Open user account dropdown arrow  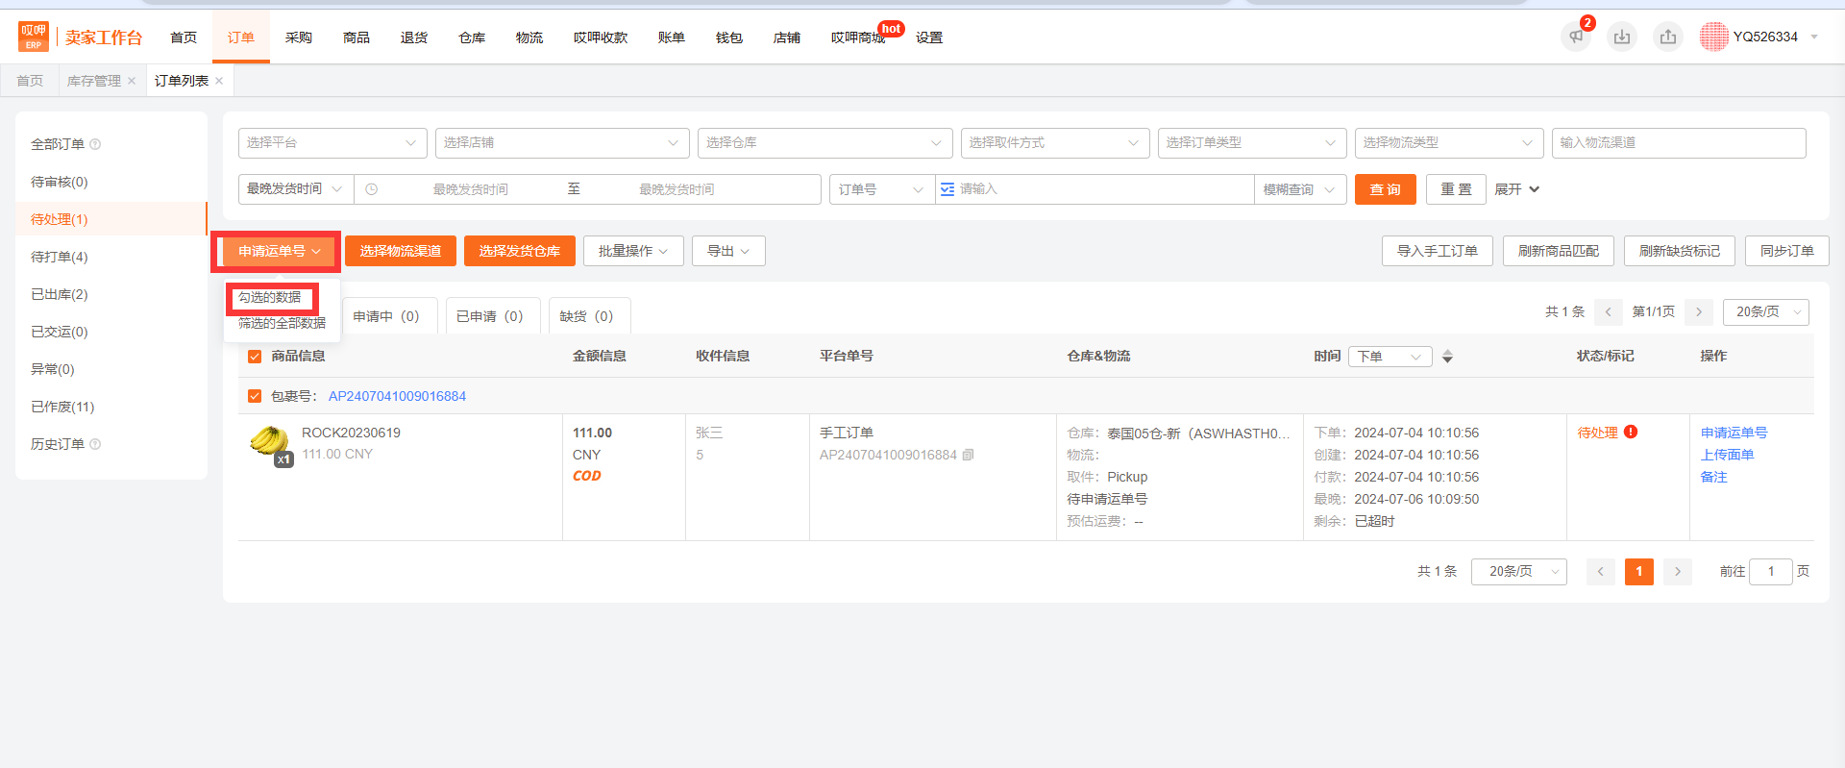(x=1814, y=37)
